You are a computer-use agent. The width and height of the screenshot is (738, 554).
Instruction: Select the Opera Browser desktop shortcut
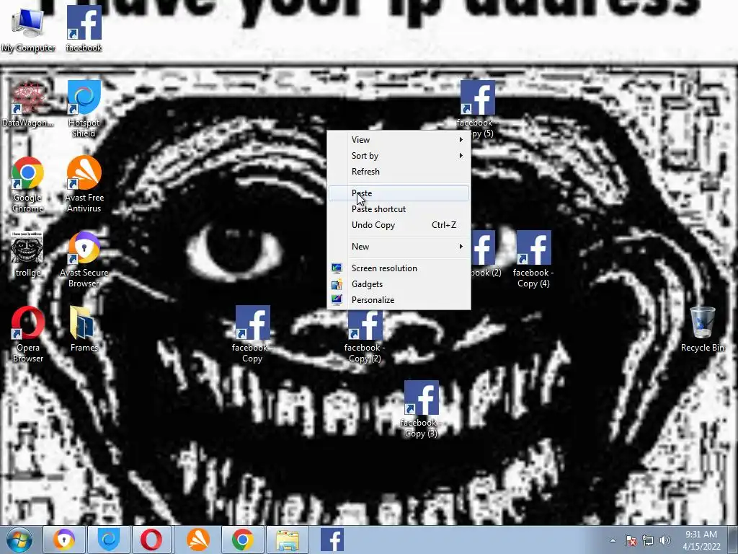click(x=28, y=335)
